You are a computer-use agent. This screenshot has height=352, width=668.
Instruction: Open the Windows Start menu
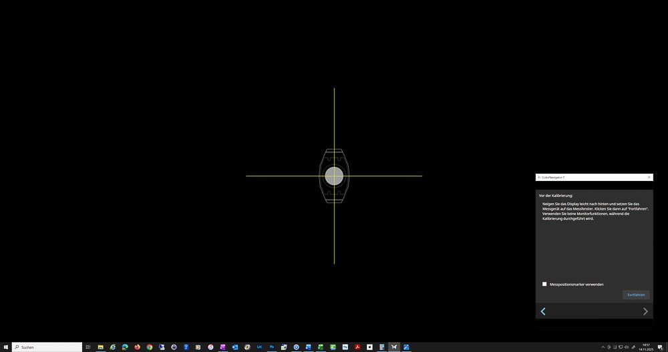[6, 347]
